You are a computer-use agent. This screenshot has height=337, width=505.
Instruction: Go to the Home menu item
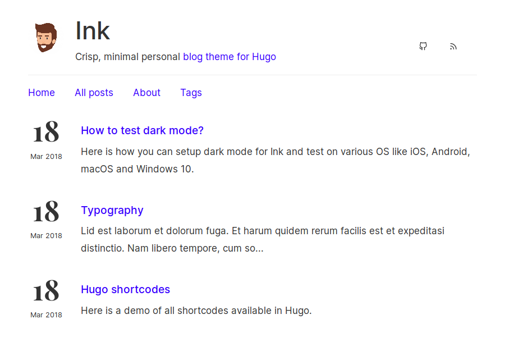pos(42,93)
